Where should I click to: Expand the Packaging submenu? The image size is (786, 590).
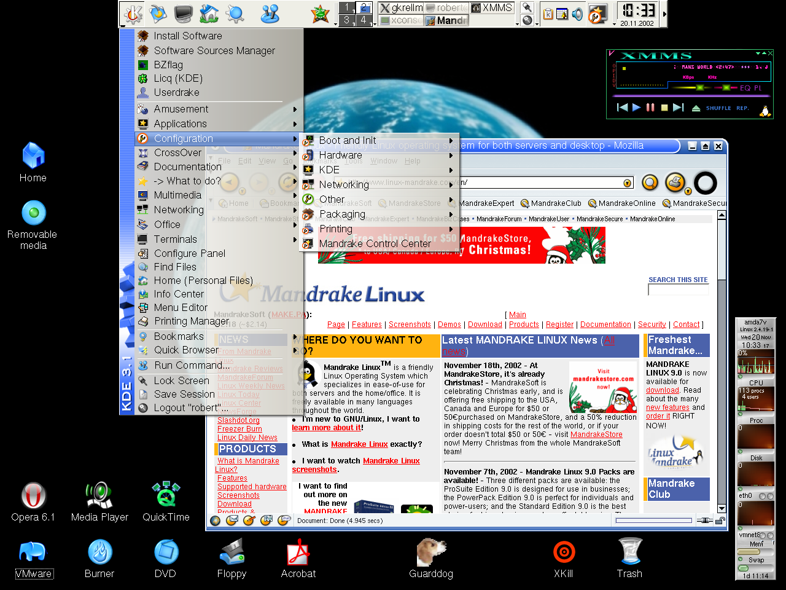pos(378,214)
